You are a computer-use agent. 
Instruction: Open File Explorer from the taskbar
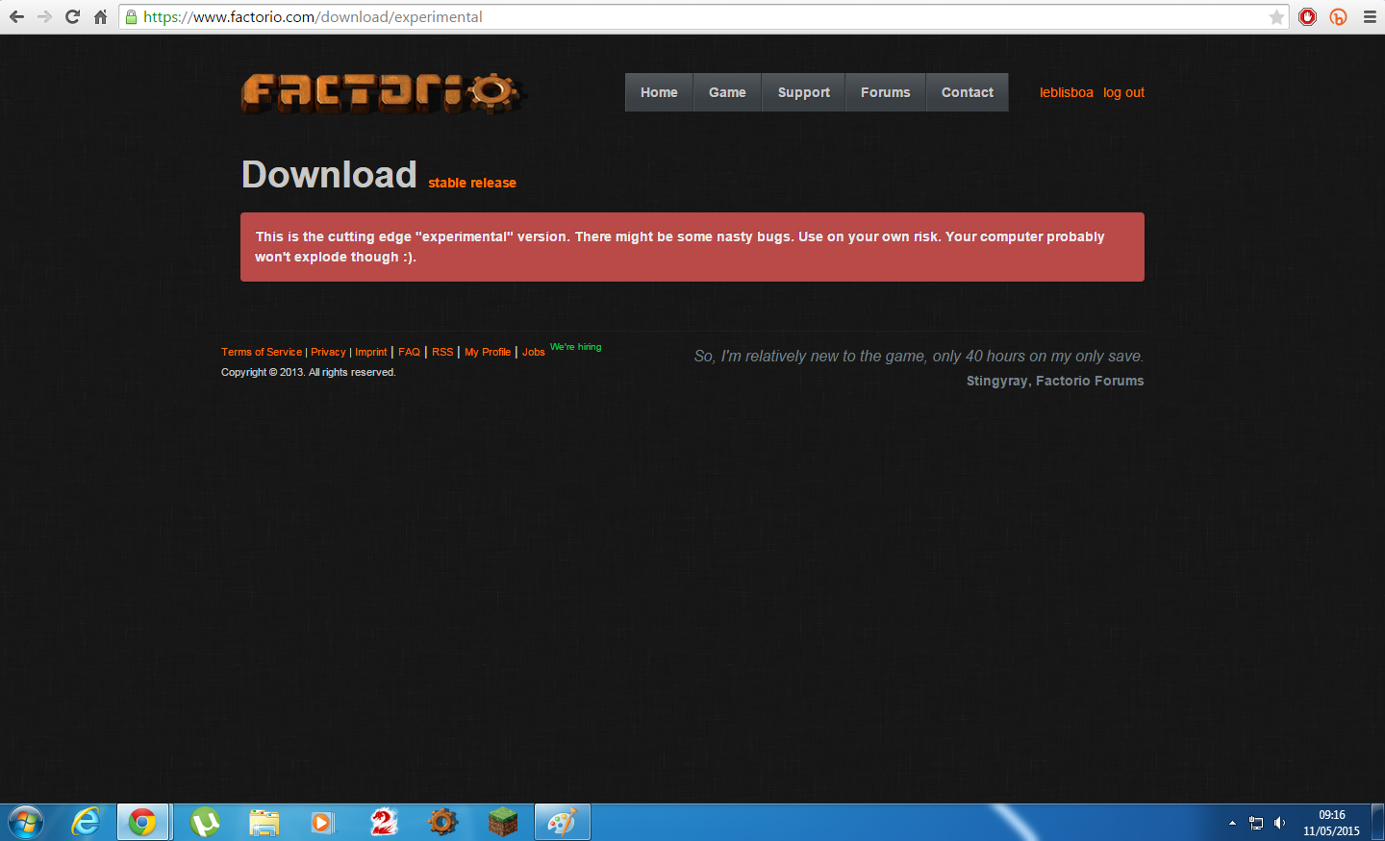(264, 823)
